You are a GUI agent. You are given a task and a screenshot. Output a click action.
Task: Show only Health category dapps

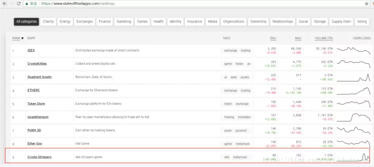coord(159,21)
